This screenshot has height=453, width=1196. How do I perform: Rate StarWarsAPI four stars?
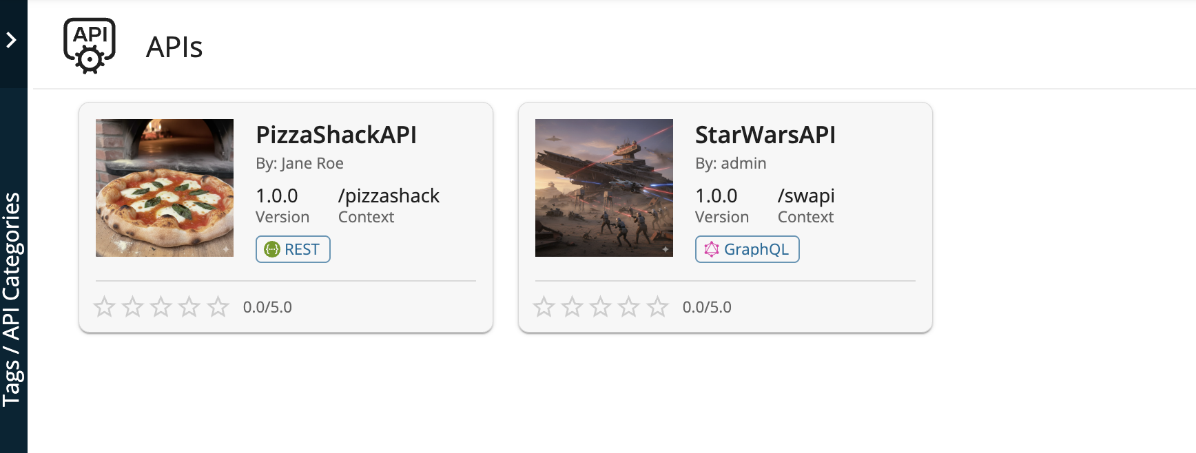[629, 307]
